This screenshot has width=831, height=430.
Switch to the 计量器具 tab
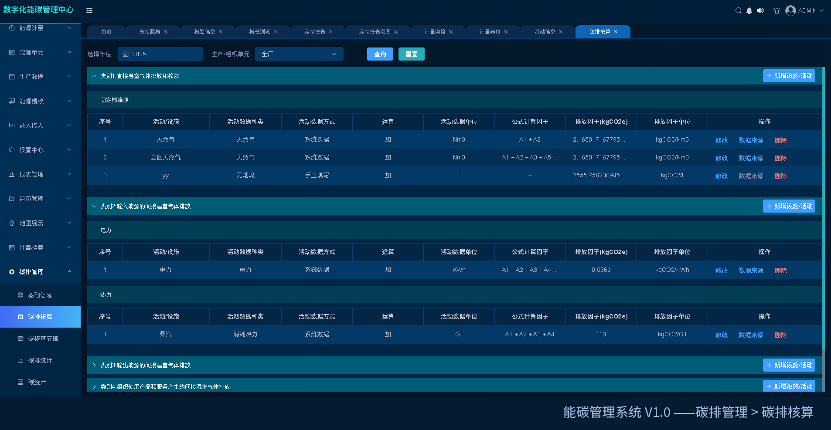pos(490,32)
